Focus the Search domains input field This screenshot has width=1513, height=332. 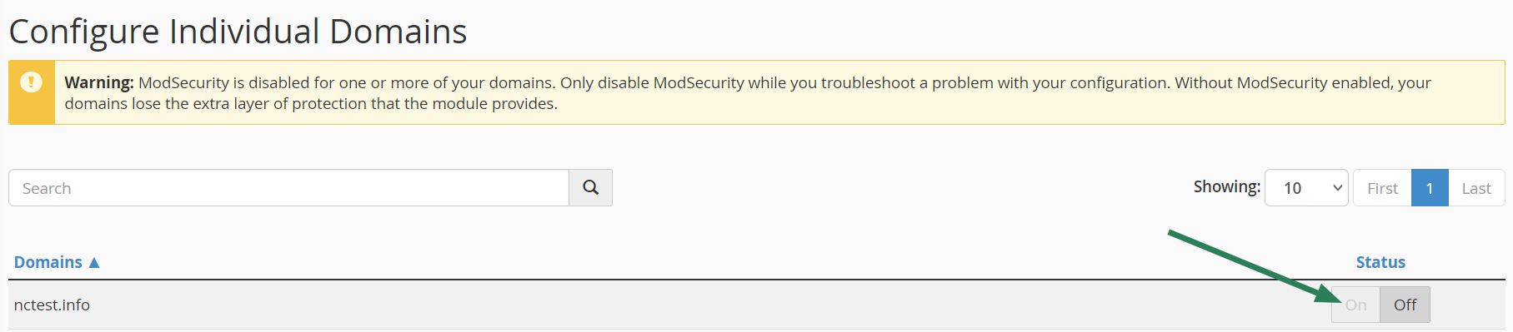(x=288, y=188)
